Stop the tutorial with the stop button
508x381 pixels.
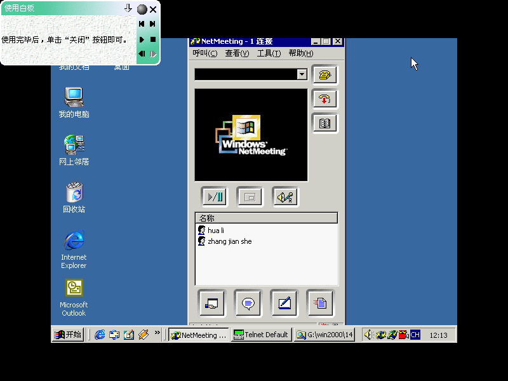click(153, 39)
